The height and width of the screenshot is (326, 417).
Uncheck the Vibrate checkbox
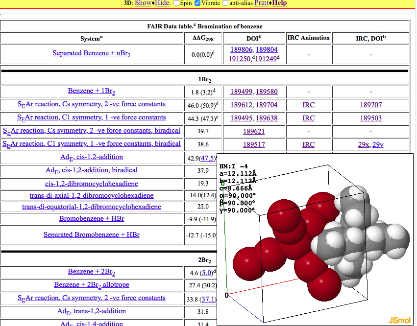[197, 3]
